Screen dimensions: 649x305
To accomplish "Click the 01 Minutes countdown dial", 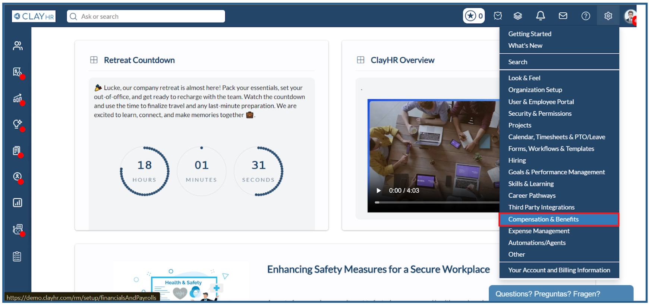I will 202,171.
